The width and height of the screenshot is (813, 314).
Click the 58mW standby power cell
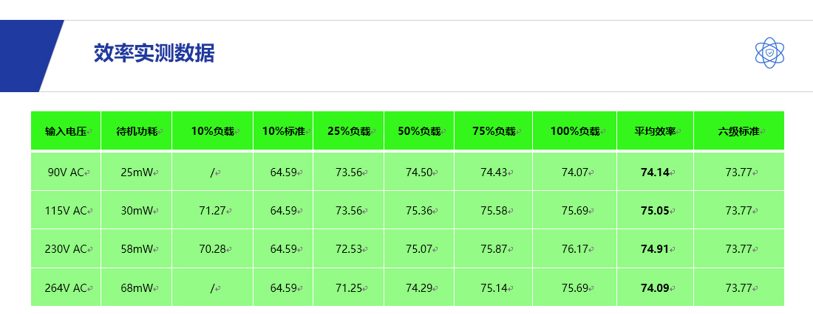pos(137,249)
